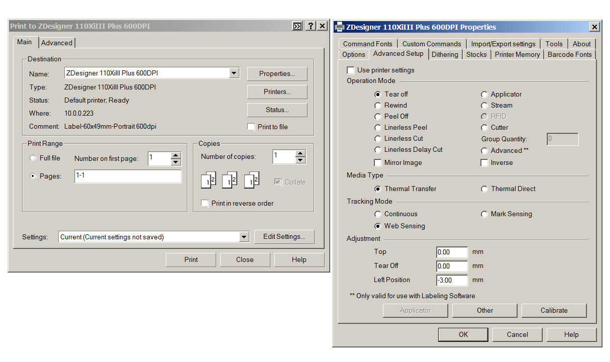610x362 pixels.
Task: Switch to the Dithering tab
Action: pos(445,54)
